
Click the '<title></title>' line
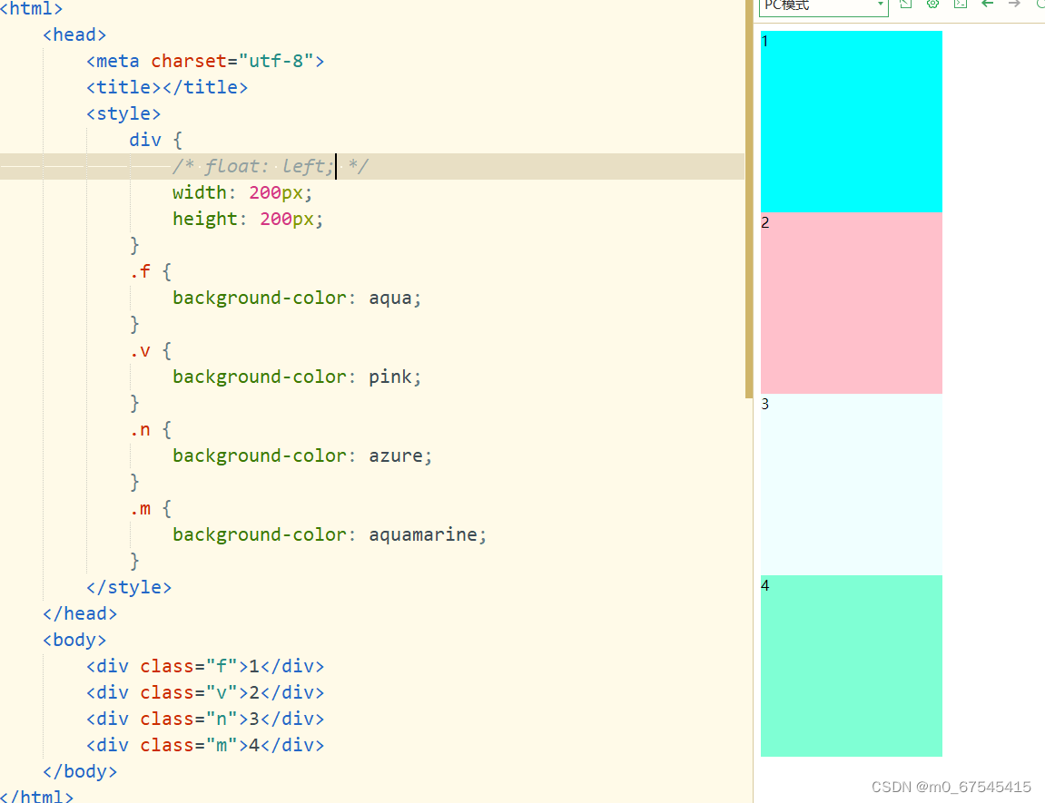tap(167, 88)
